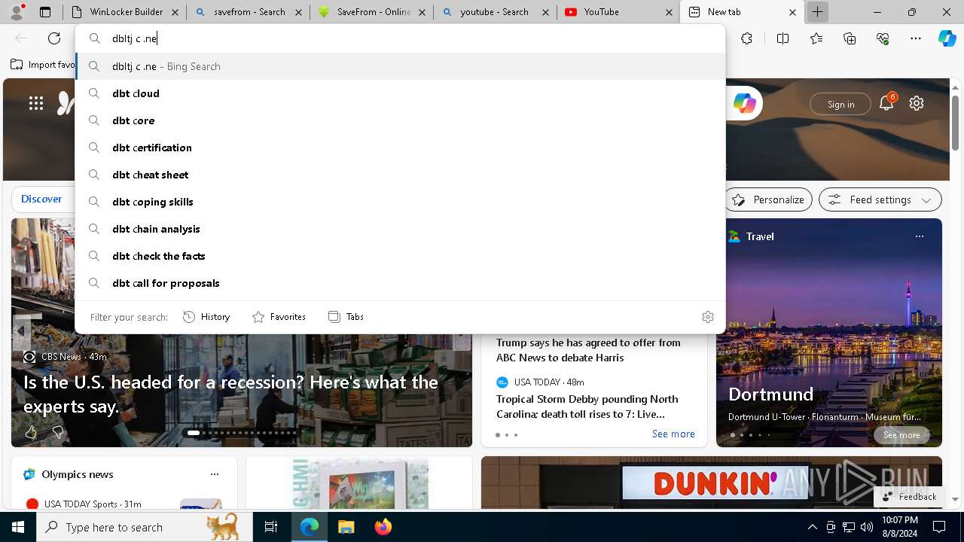Open Microsoft Edge on taskbar
The image size is (964, 542).
coord(310,527)
